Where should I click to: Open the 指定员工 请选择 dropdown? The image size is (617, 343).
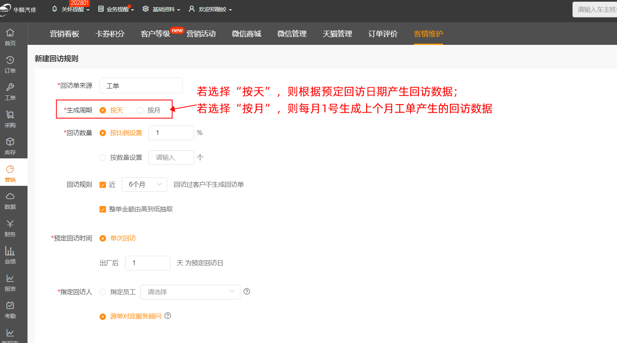[190, 292]
